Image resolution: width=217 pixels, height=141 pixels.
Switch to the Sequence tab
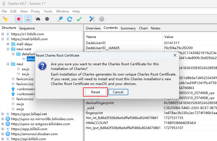[27, 28]
